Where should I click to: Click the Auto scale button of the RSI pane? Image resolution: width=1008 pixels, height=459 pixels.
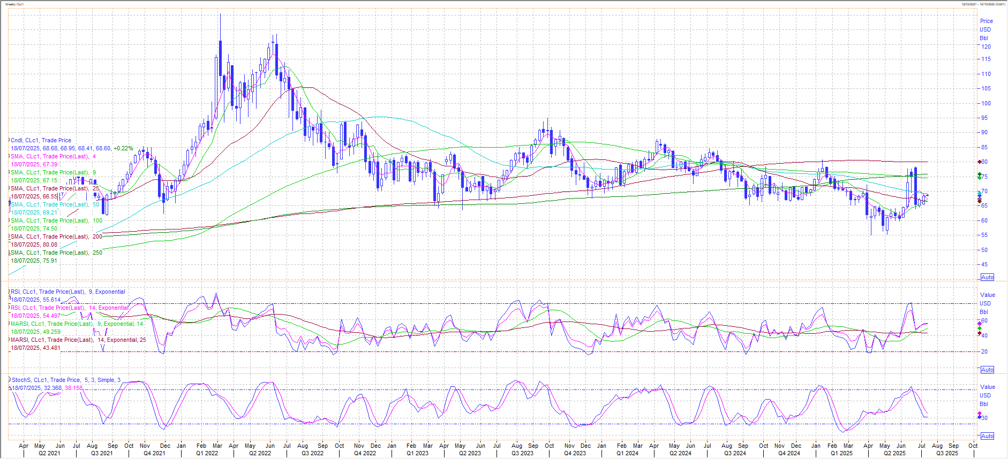(x=987, y=370)
